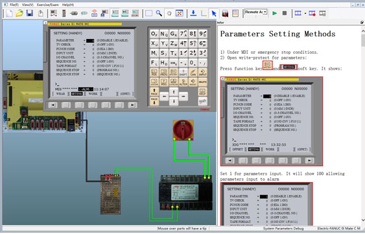The height and width of the screenshot is (234, 365).
Task: Click the rectangle selection tool icon
Action: click(x=148, y=13)
